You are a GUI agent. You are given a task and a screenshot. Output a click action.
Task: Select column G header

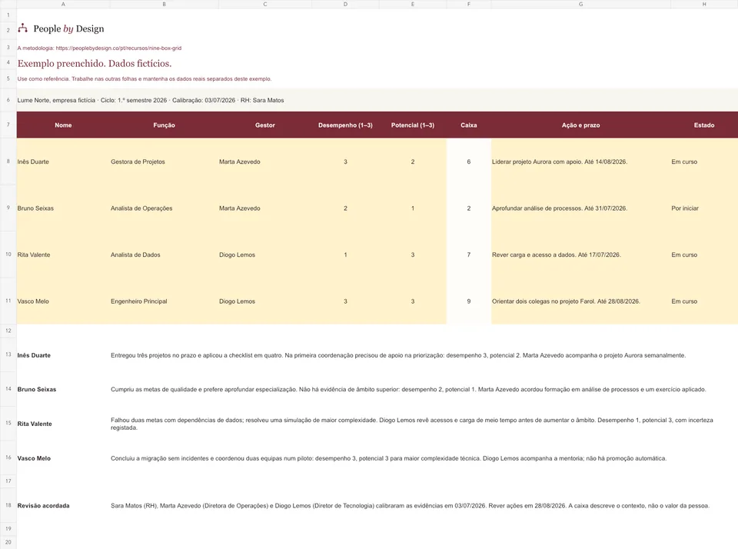pos(581,5)
